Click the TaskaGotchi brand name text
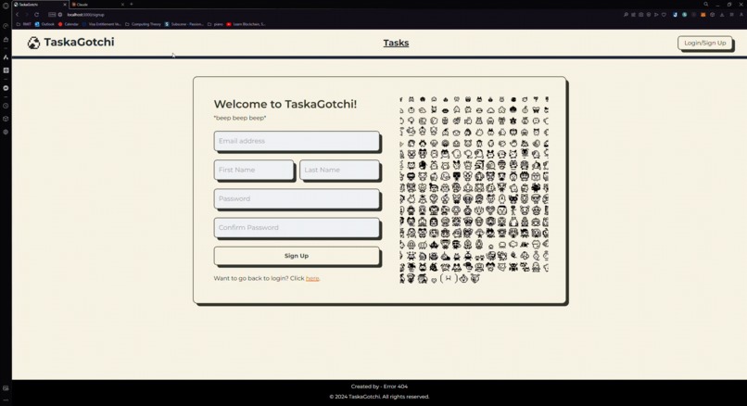The height and width of the screenshot is (406, 747). [x=79, y=43]
